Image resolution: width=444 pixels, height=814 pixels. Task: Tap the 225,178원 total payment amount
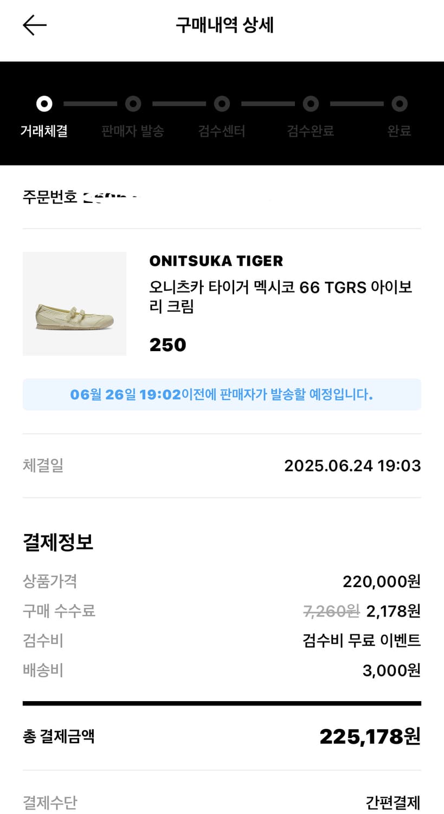click(370, 736)
